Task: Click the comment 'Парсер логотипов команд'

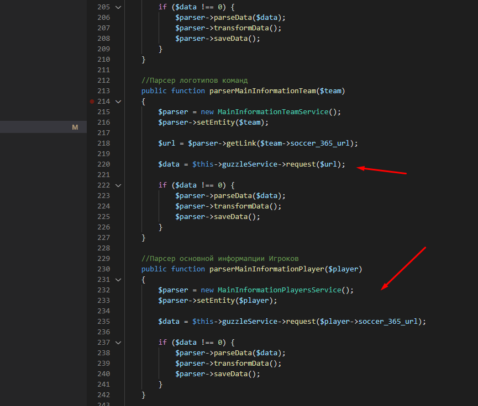Action: pyautogui.click(x=195, y=81)
